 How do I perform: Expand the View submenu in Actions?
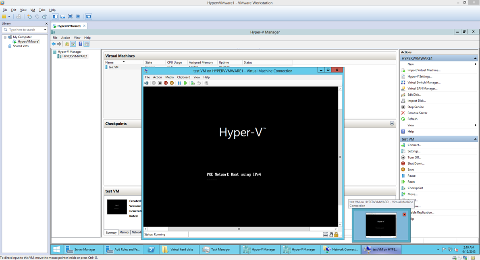[x=476, y=125]
